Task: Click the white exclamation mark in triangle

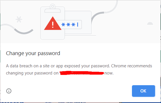Action: (53, 25)
